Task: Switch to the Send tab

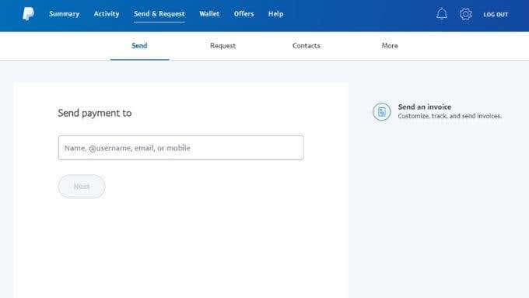Action: (x=139, y=46)
